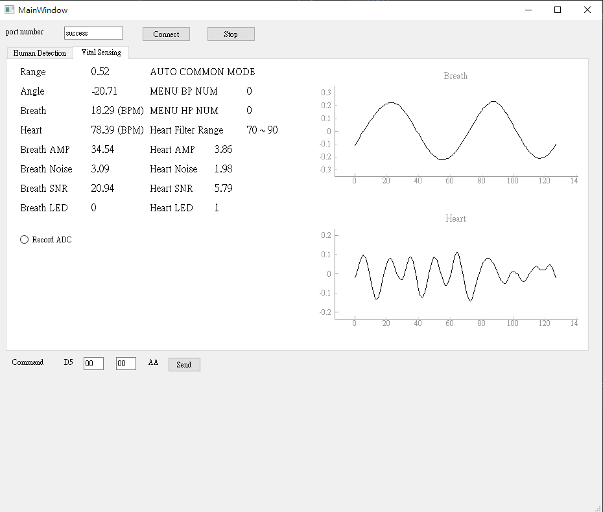Click the Breath LED label

click(x=44, y=207)
